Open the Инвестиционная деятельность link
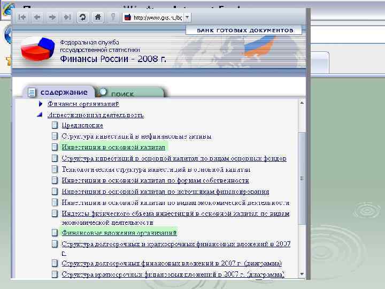Viewport: 385px width, 289px height. coord(96,115)
